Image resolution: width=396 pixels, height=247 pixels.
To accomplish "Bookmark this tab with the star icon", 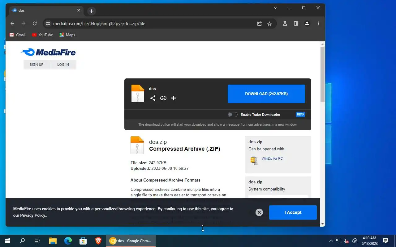I will 269,23.
